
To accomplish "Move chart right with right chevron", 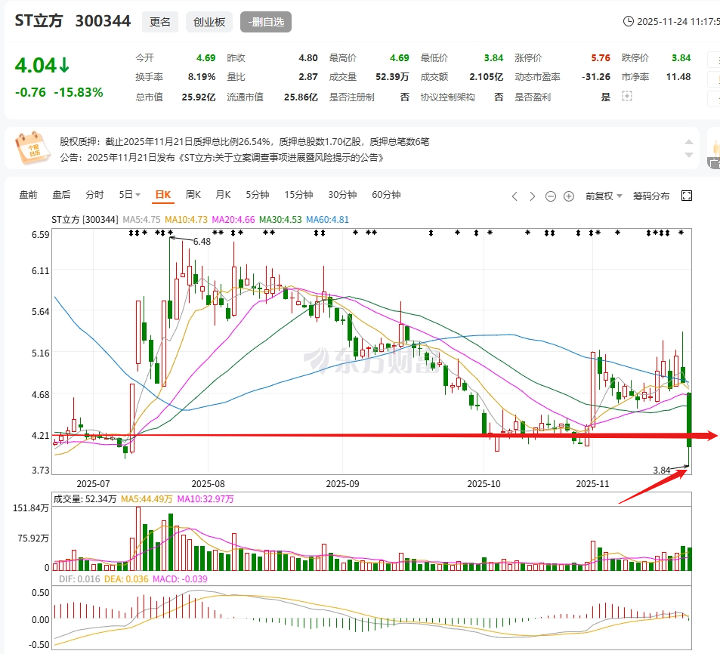I will (532, 196).
